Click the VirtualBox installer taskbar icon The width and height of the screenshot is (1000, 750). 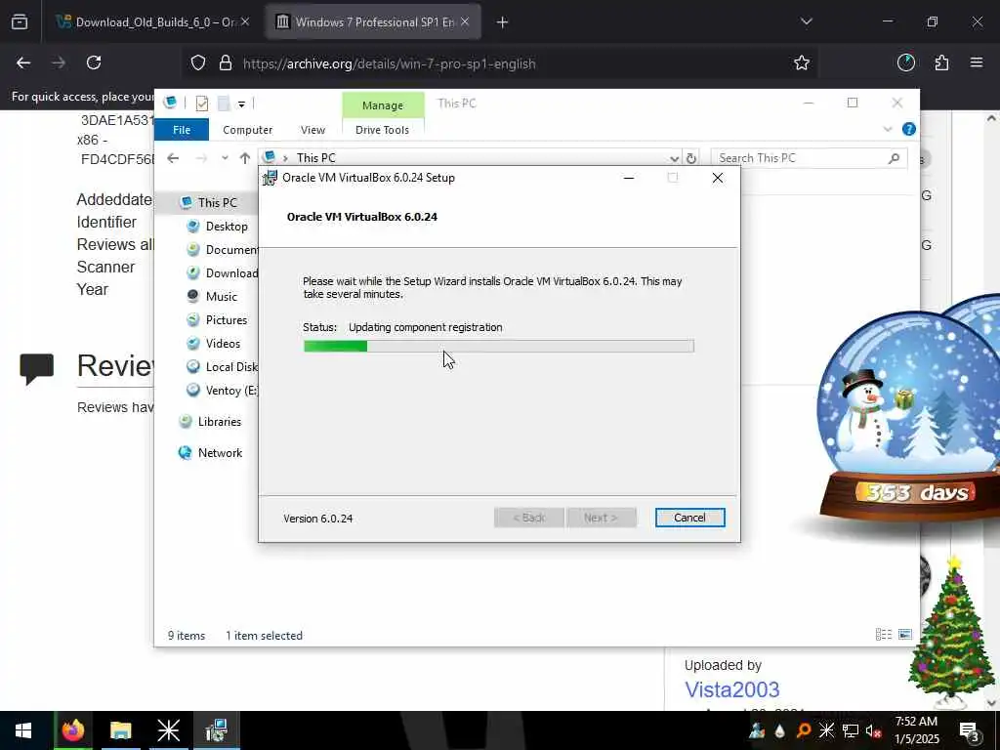coord(217,730)
